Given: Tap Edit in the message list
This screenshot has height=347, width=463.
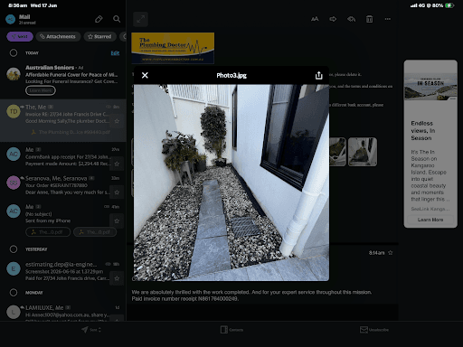Looking at the screenshot, I should click(x=115, y=53).
